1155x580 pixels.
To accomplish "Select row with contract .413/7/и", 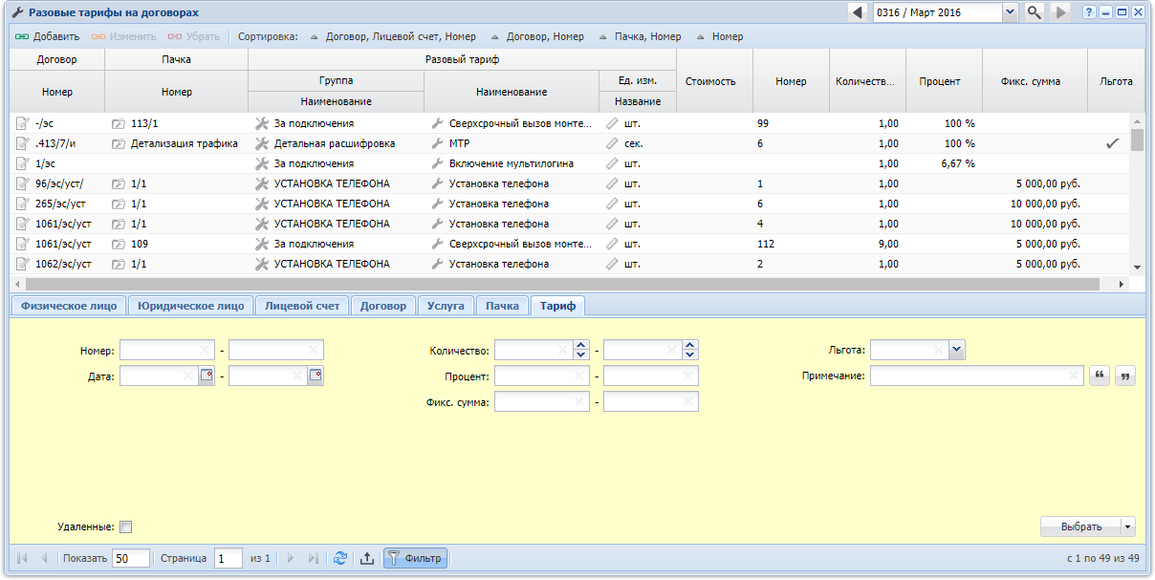I will (x=570, y=143).
